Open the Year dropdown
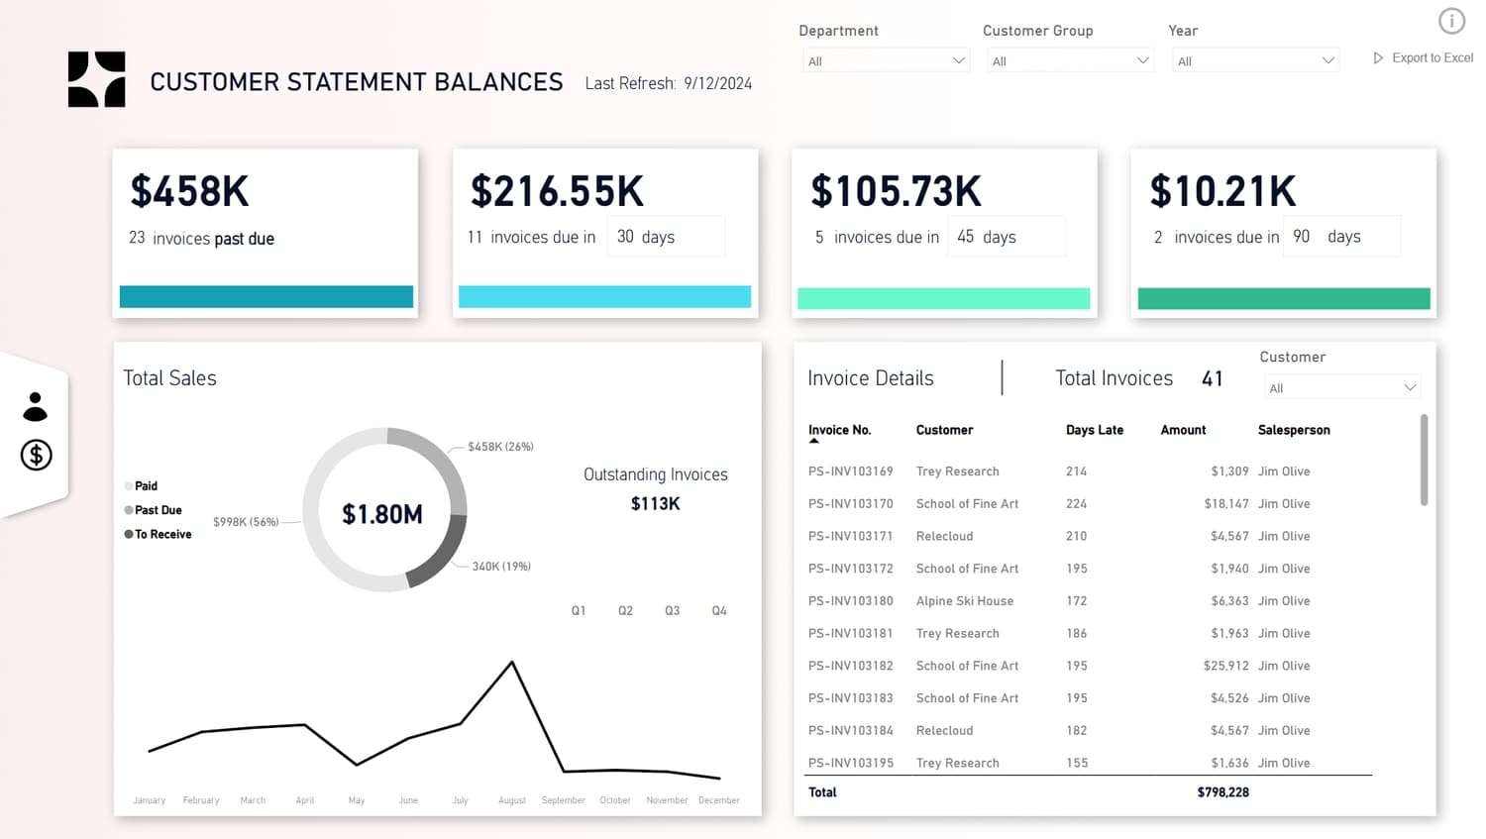1486x839 pixels. point(1255,60)
